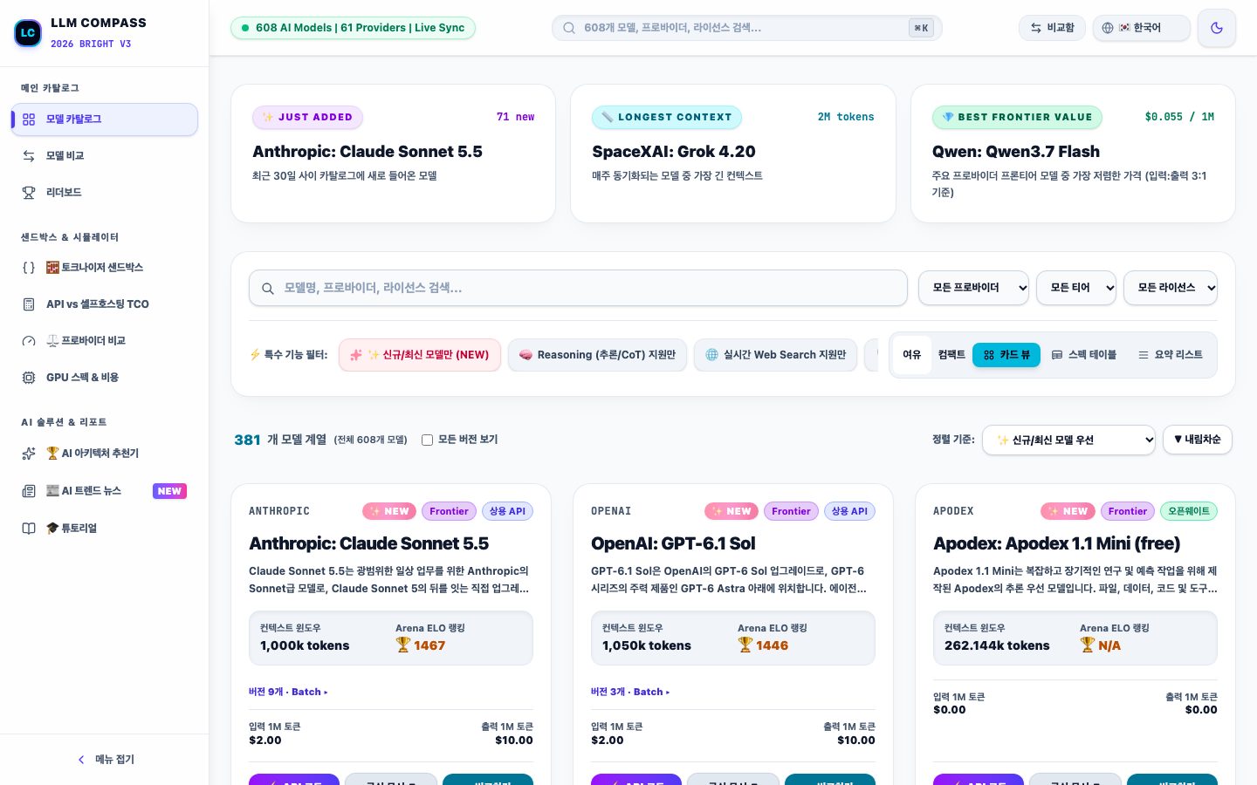The height and width of the screenshot is (785, 1257).
Task: Toggle sort direction with 내림차순 button
Action: click(1197, 440)
